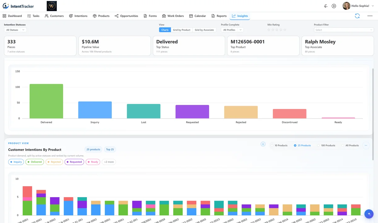
Task: Open the Work Orders menu label
Action: [175, 16]
